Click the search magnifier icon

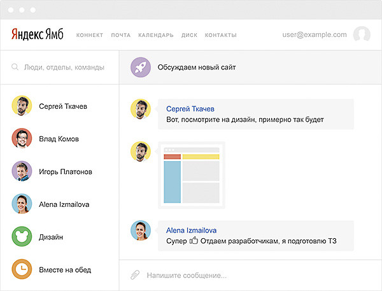[x=15, y=67]
